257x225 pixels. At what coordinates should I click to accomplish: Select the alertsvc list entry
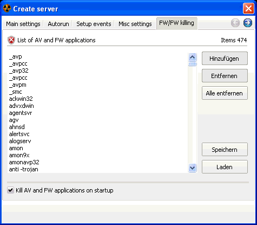[19, 134]
